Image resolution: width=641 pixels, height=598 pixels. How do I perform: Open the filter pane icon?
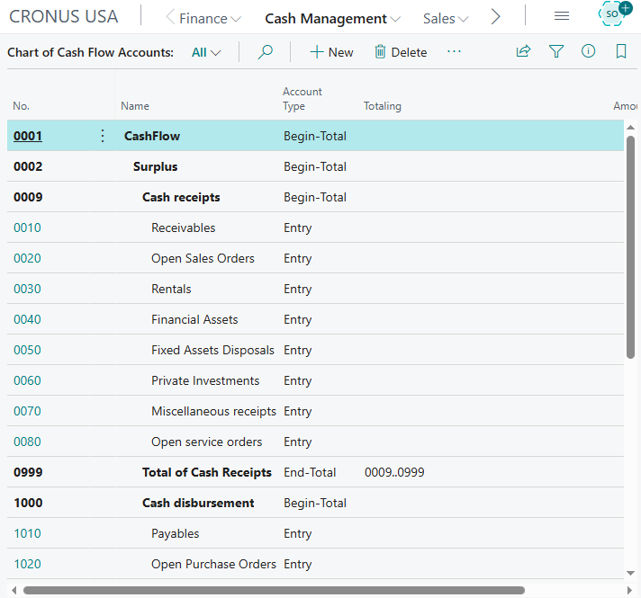(x=556, y=52)
